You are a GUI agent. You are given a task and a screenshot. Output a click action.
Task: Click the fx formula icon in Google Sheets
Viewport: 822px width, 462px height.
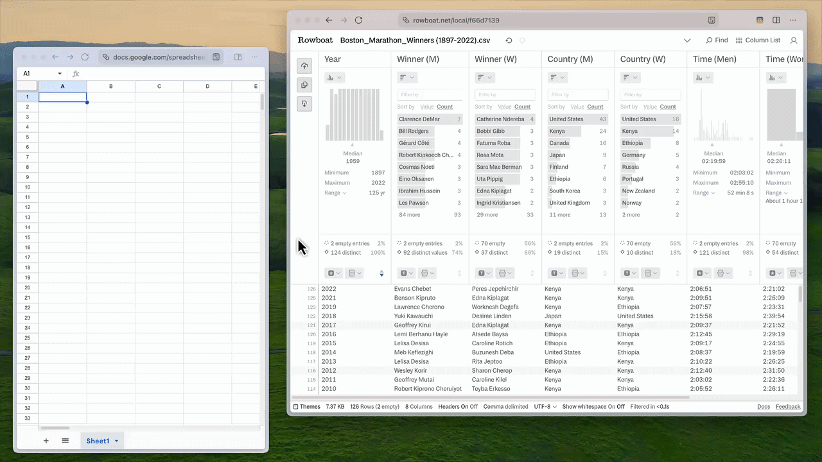[x=76, y=74]
